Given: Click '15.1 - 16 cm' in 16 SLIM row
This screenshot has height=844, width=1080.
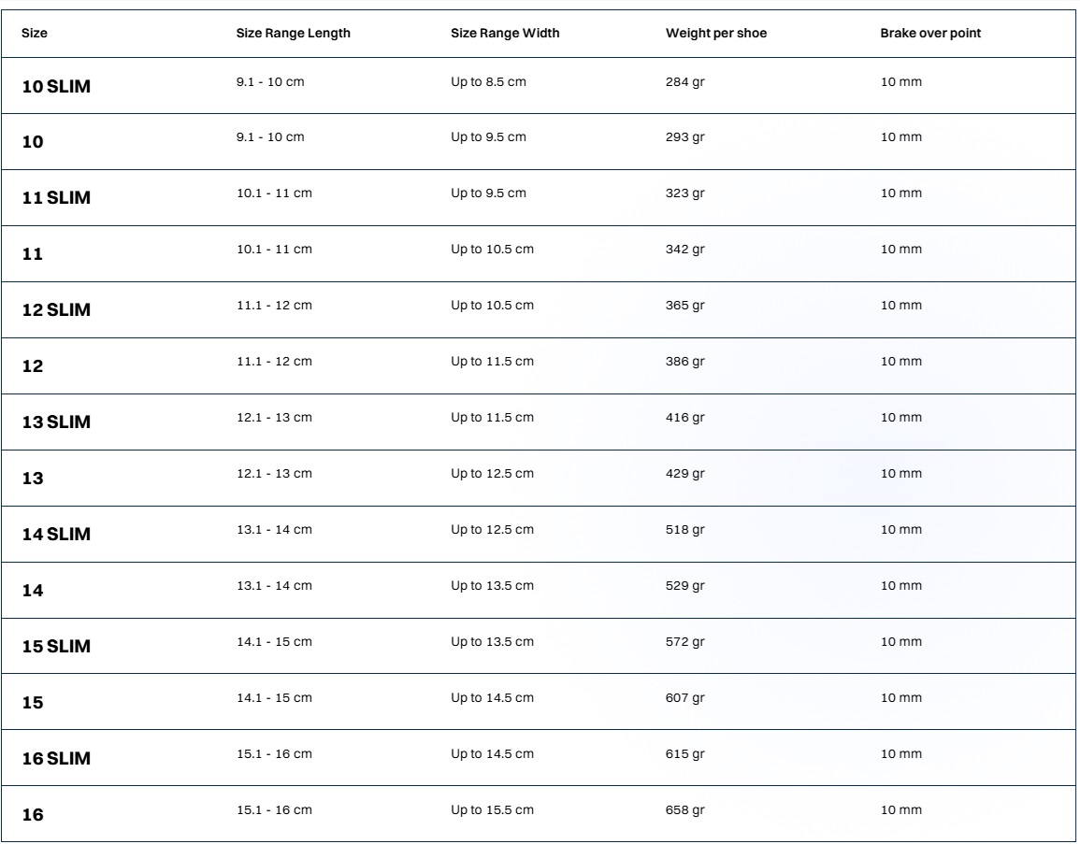Looking at the screenshot, I should (274, 754).
